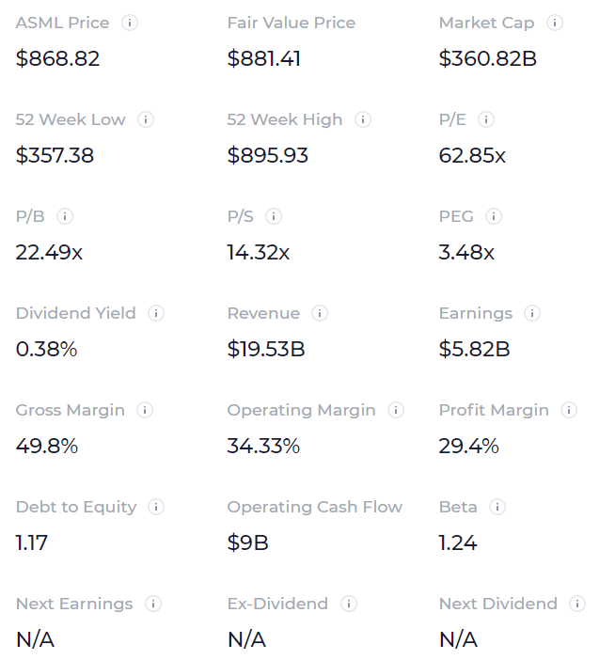Screen dimensions: 615x660
Task: Click the info icon beside 52 Week High
Action: (363, 119)
